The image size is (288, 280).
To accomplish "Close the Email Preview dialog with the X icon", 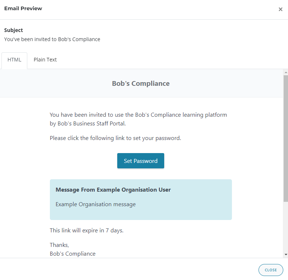I will pos(280,9).
